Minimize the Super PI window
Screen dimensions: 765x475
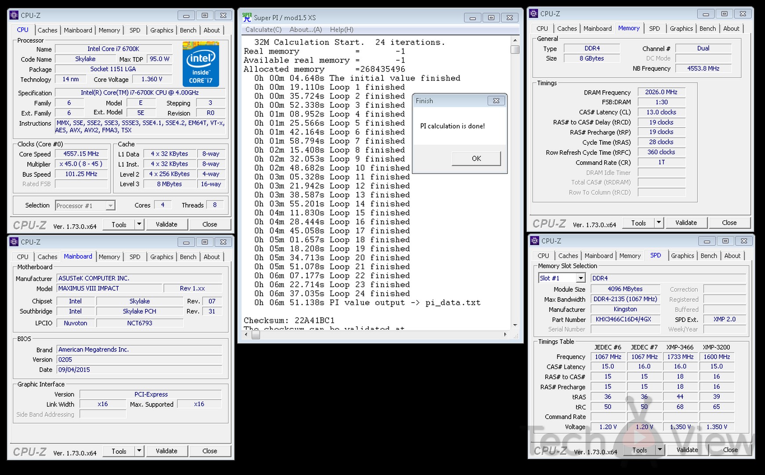(473, 18)
